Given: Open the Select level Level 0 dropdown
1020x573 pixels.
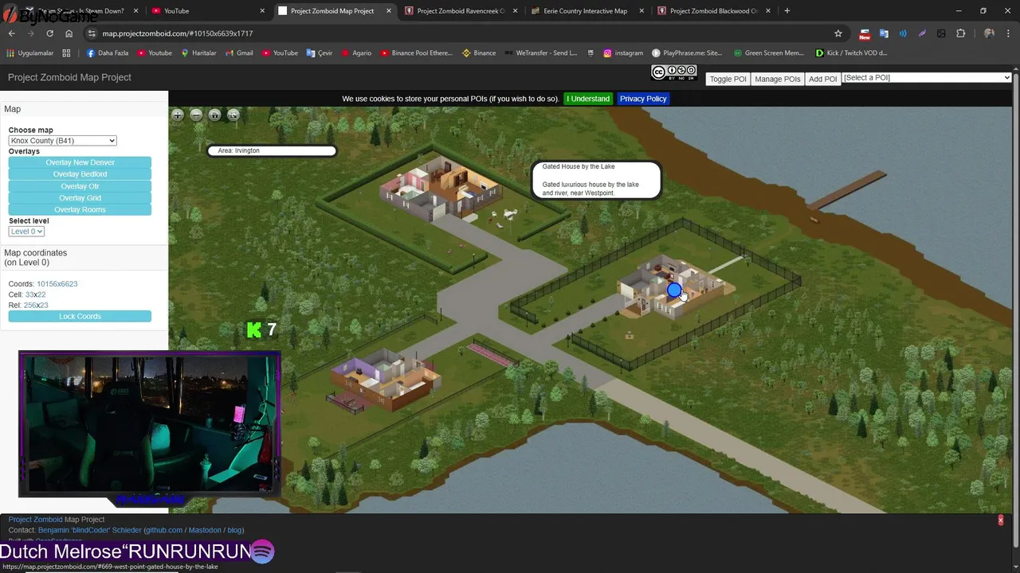Looking at the screenshot, I should 26,232.
